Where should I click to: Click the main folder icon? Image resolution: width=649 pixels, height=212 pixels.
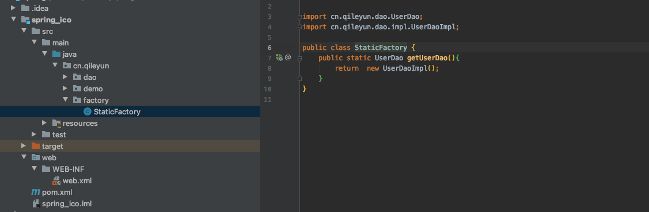point(46,43)
